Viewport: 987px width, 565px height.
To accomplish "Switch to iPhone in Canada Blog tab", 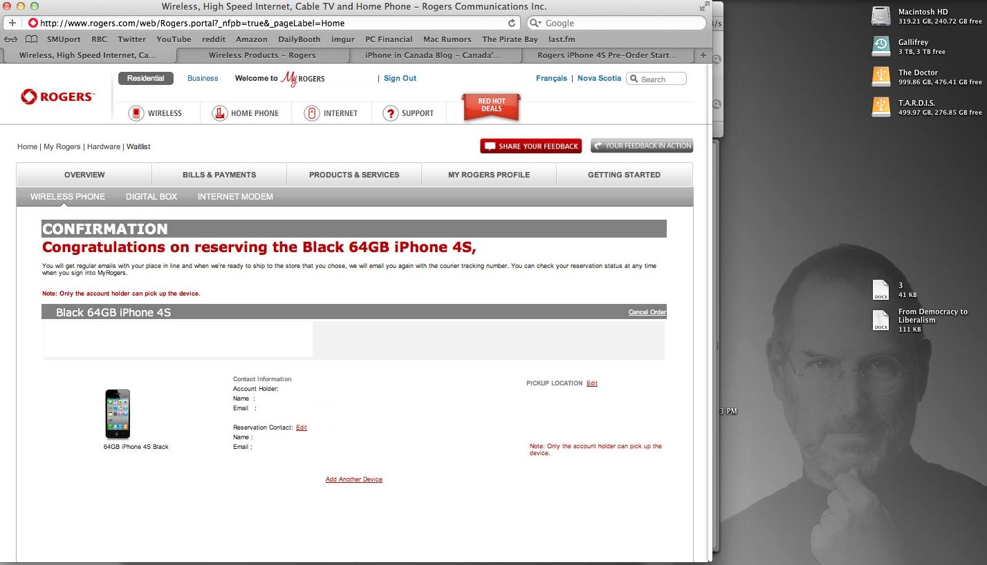I will pos(433,55).
